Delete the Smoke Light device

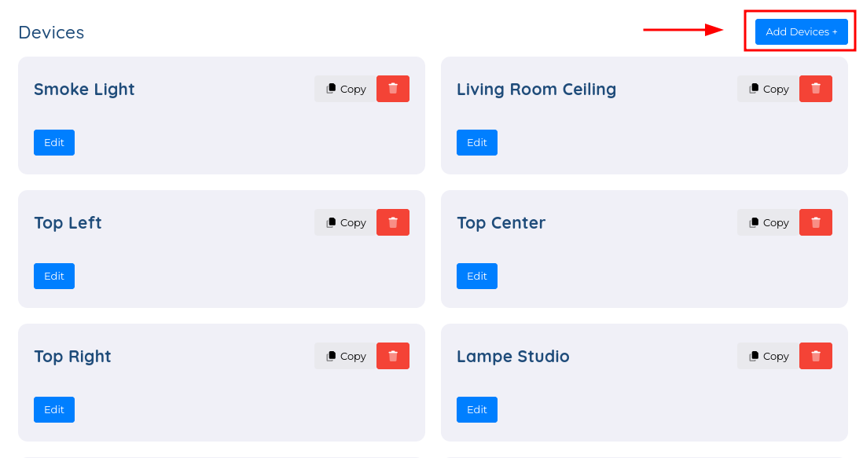tap(392, 89)
